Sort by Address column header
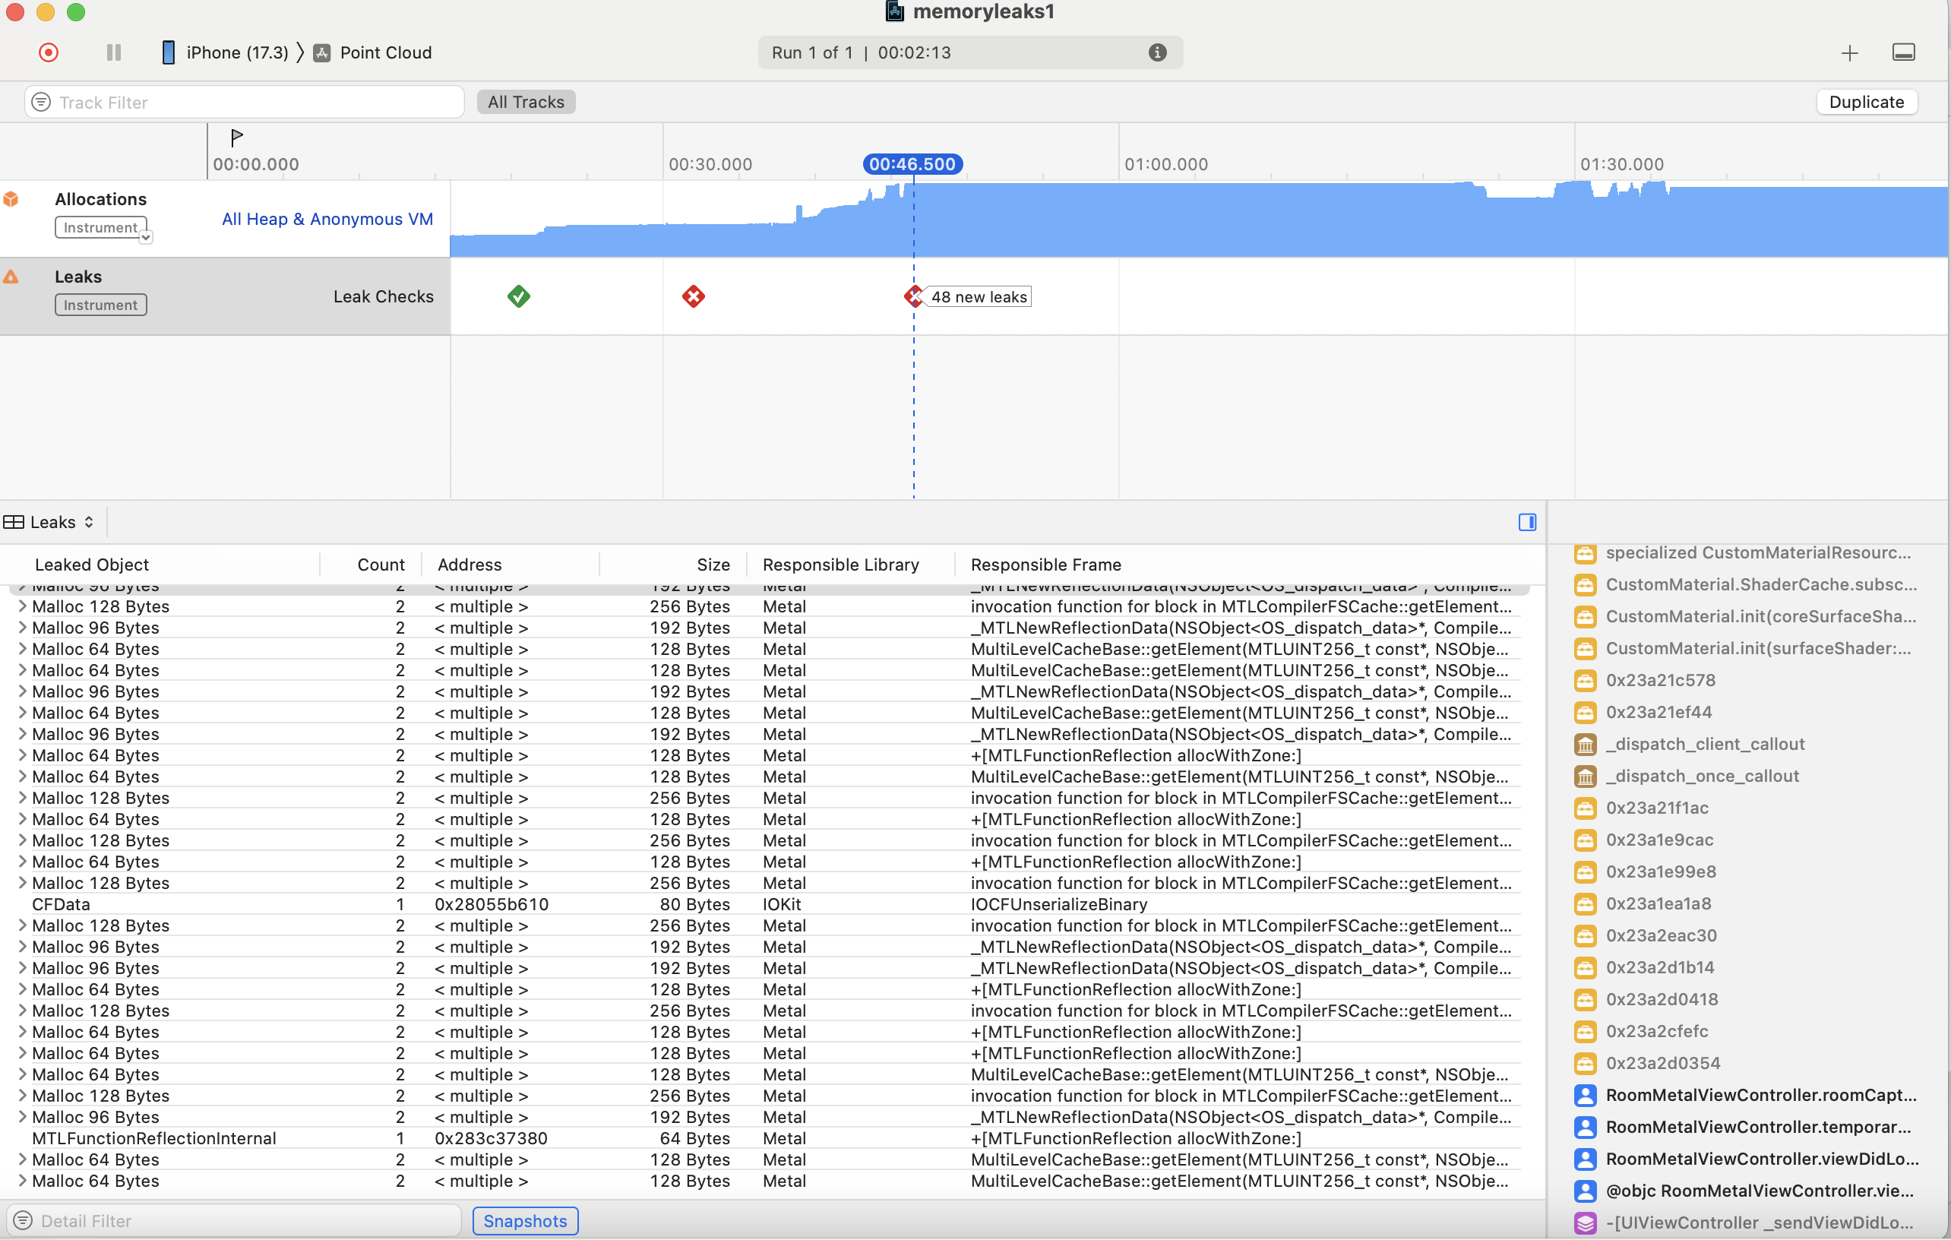1951x1240 pixels. pos(470,565)
